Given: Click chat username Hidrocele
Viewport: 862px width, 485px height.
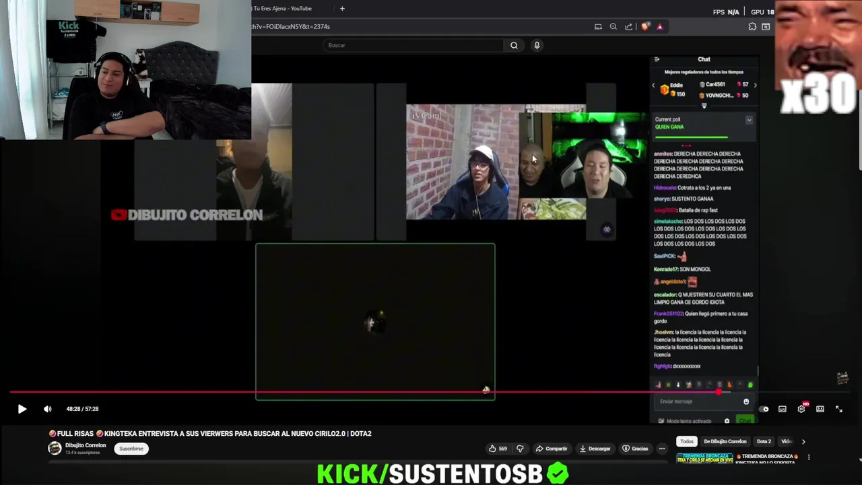Looking at the screenshot, I should point(664,188).
